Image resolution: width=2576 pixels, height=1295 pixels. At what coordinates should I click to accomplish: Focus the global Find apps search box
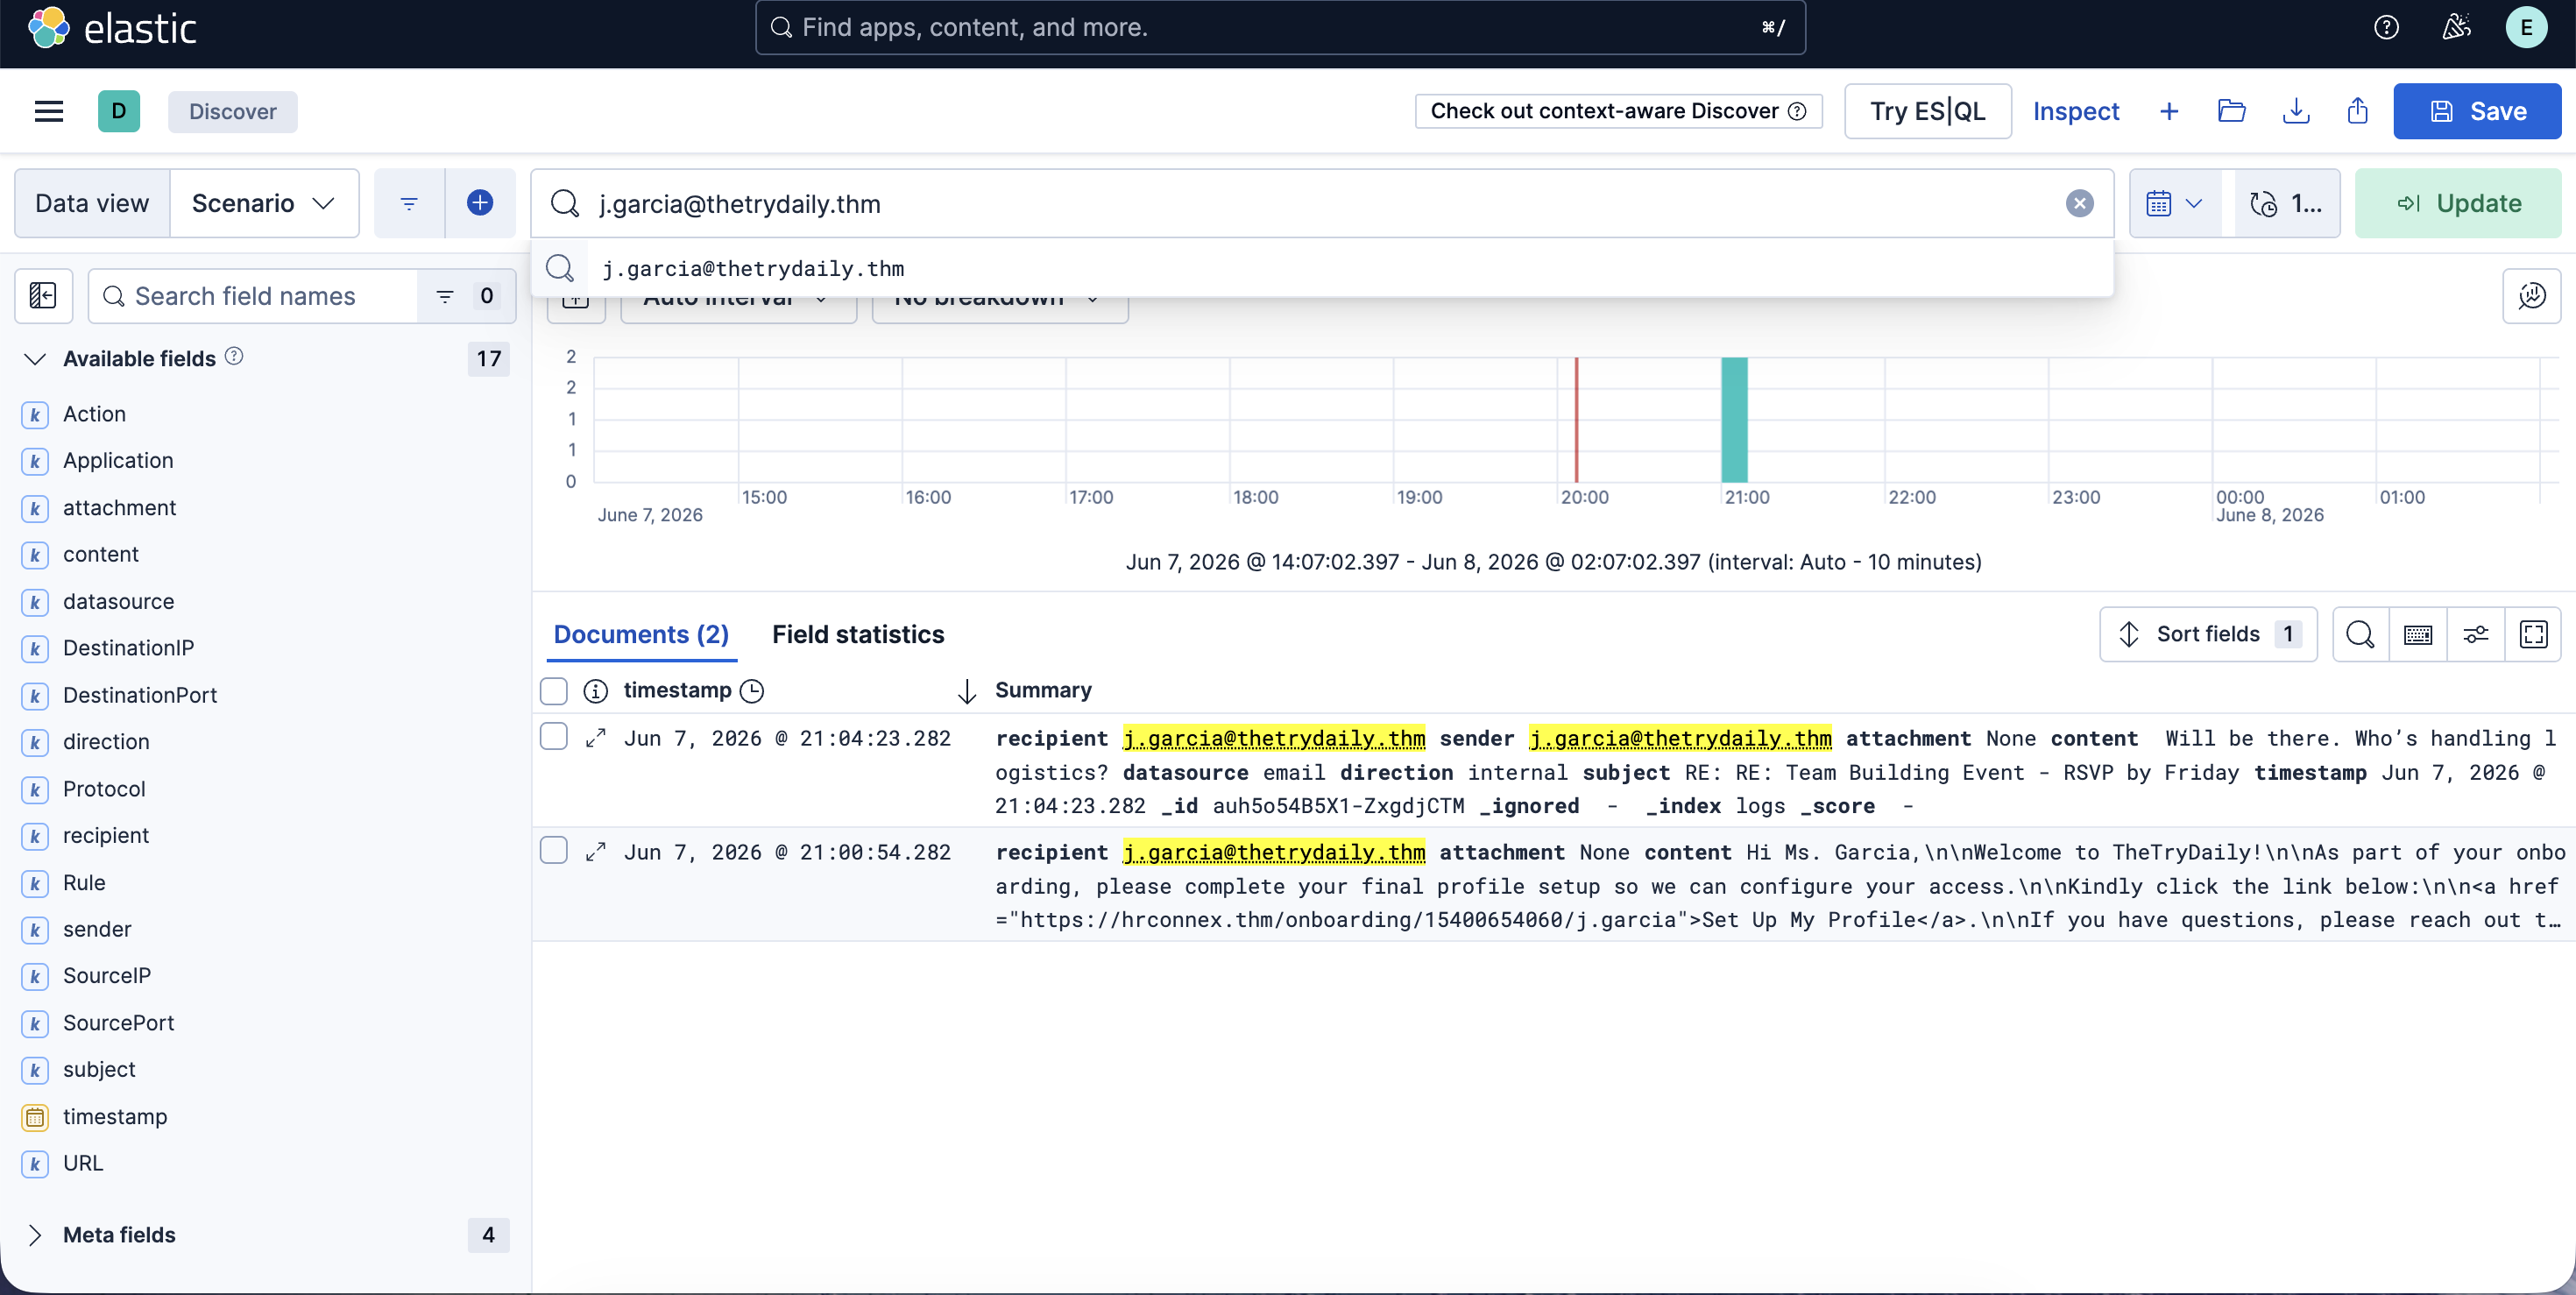1280,28
